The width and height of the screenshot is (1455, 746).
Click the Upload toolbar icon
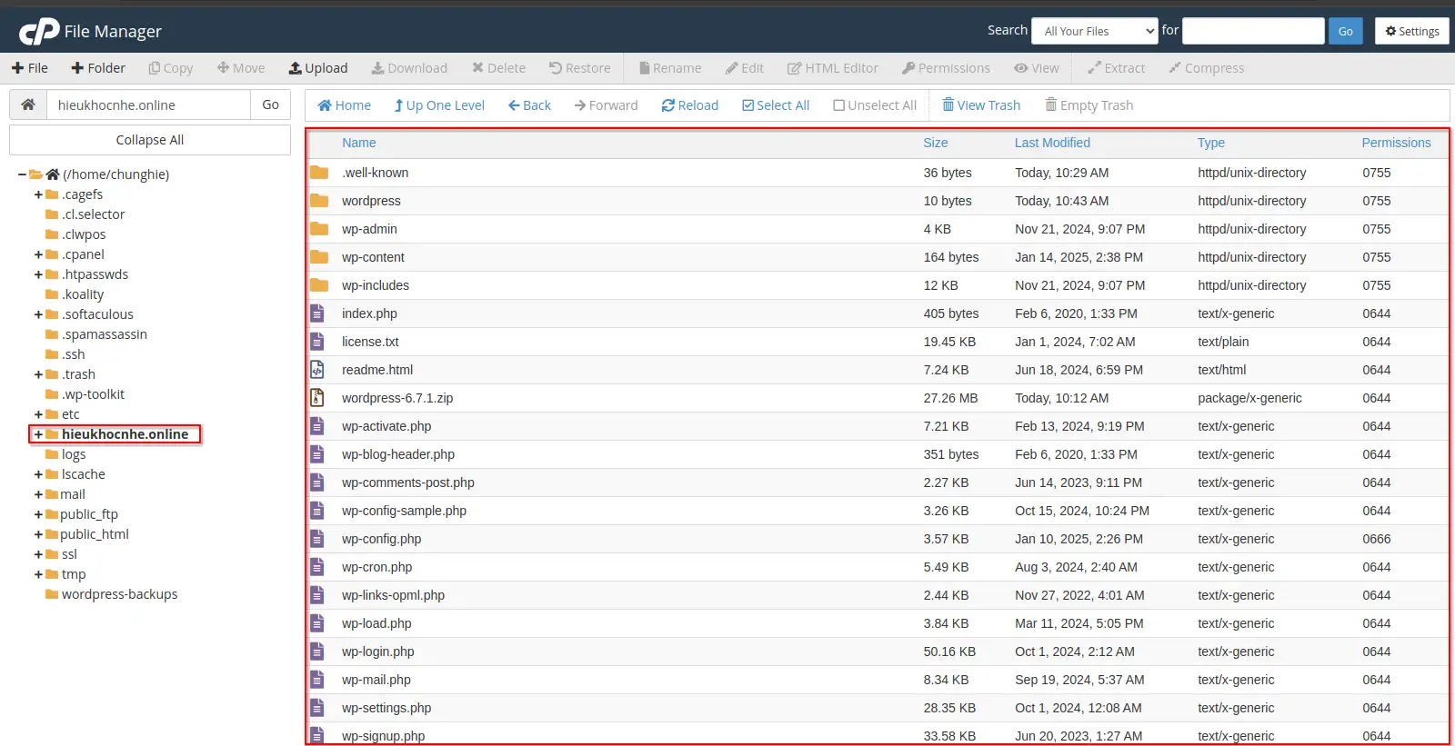pyautogui.click(x=296, y=68)
